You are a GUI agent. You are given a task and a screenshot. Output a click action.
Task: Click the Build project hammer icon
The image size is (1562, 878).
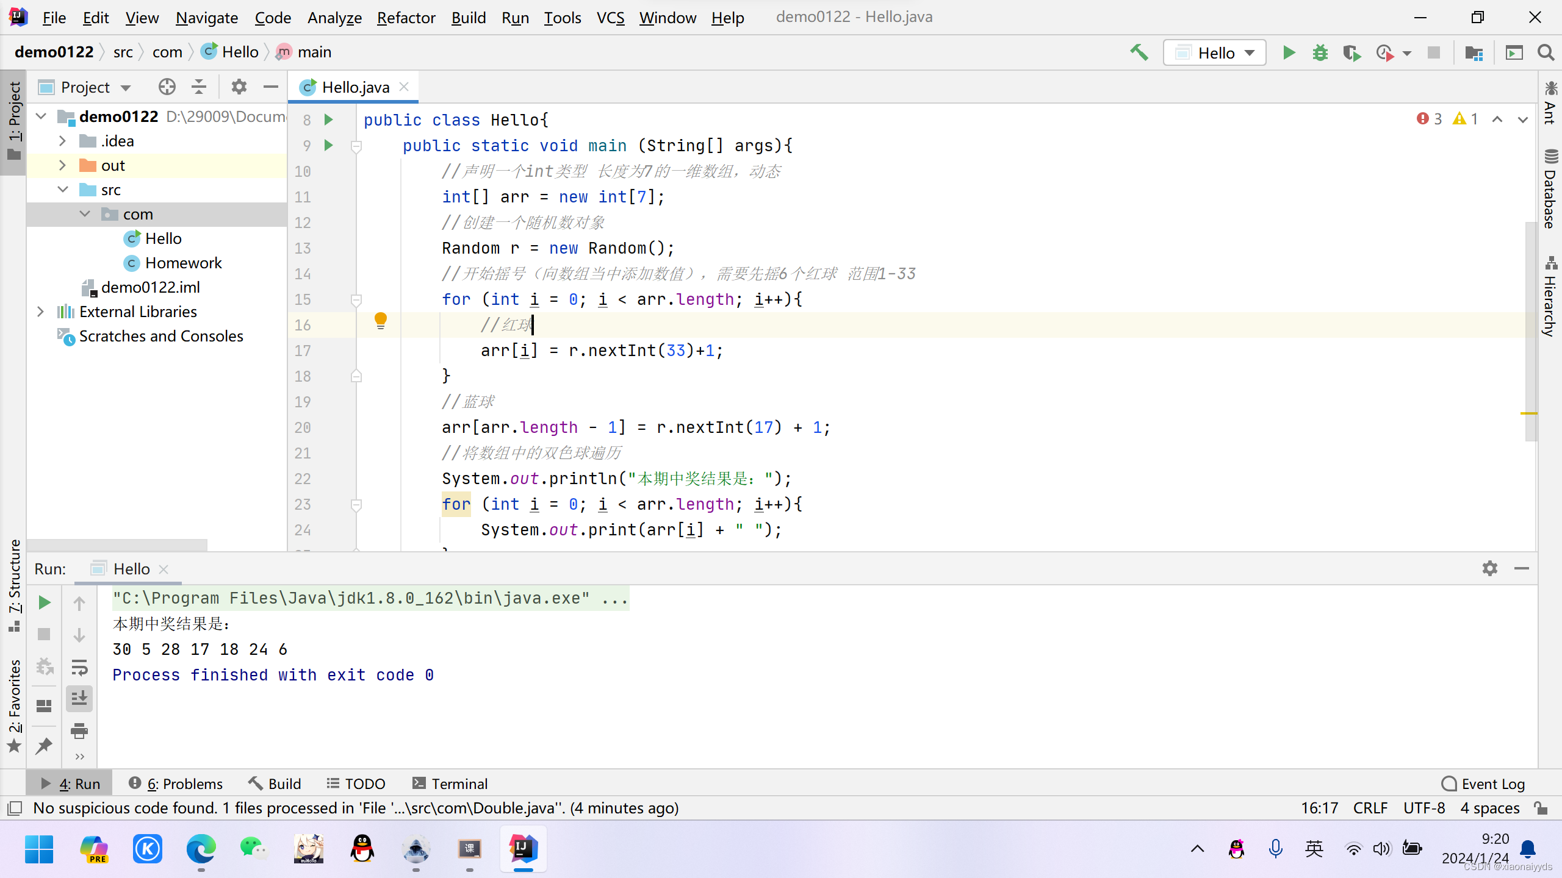tap(1139, 52)
